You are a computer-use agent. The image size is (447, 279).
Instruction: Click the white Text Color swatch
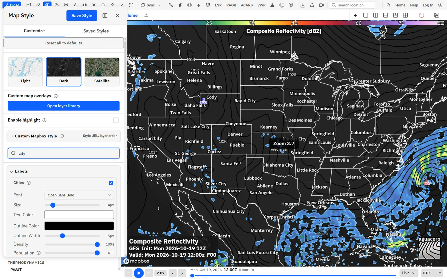pos(79,215)
